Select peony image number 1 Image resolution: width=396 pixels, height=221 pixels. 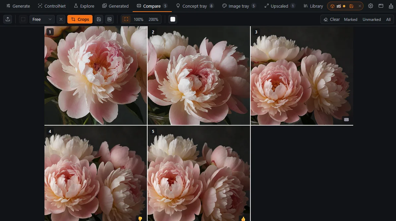coord(96,76)
